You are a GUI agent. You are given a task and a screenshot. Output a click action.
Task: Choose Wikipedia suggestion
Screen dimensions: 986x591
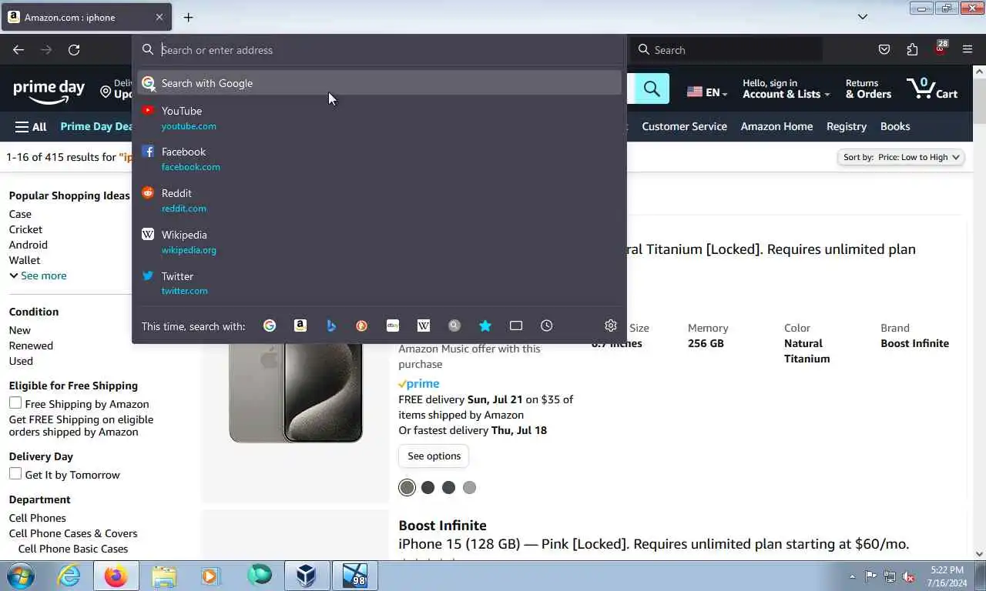tap(379, 242)
